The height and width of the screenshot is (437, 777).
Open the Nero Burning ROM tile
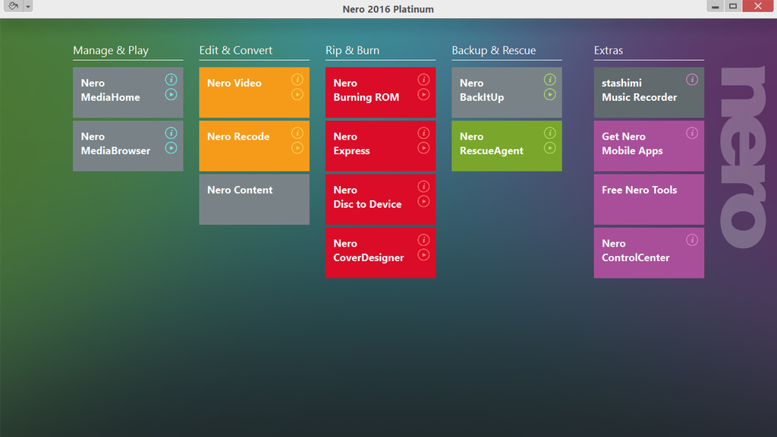tap(381, 93)
